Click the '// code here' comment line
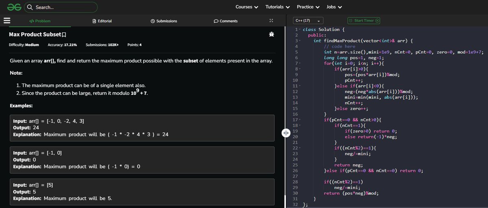 [x=340, y=47]
